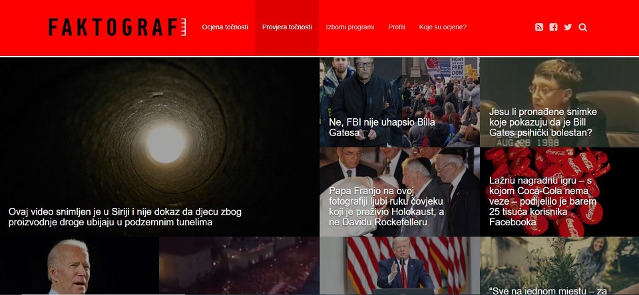Open the Twitter profile icon
Screen dimensions: 639x295
[x=568, y=27]
